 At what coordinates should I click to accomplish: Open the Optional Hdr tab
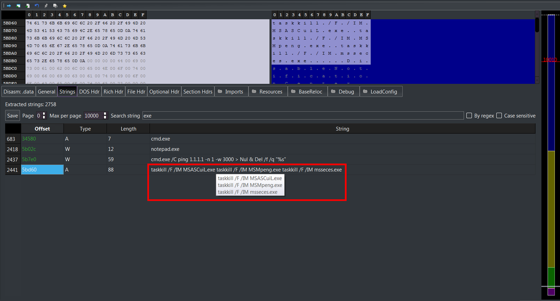[164, 92]
